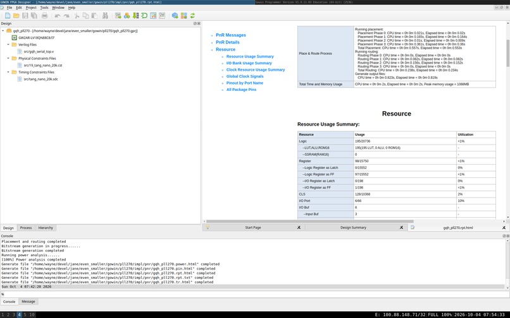Close the Design Summary tab
The image size is (510, 318).
401,228
